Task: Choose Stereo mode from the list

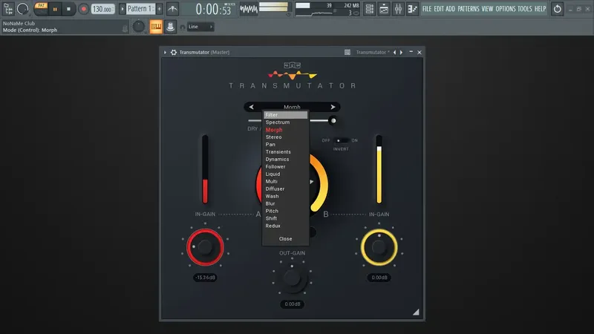Action: tap(286, 137)
